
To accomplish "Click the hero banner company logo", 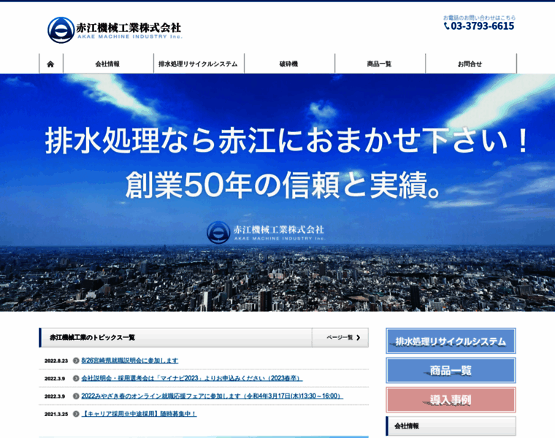I will click(x=266, y=232).
